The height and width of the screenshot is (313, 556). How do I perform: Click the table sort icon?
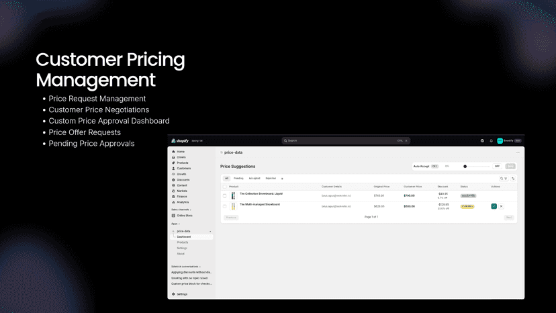point(513,179)
